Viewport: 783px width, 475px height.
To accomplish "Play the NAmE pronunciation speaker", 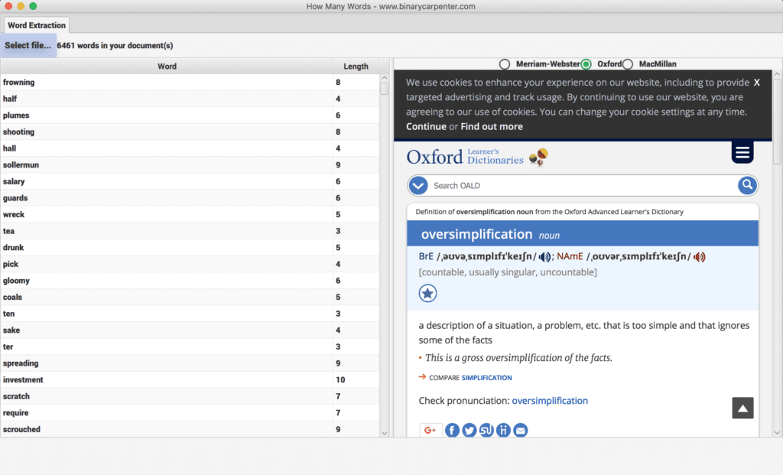I will tap(699, 257).
